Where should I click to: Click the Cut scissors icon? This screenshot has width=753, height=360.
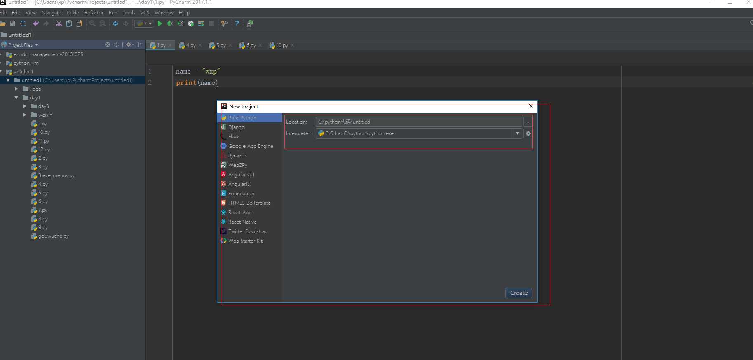point(59,24)
